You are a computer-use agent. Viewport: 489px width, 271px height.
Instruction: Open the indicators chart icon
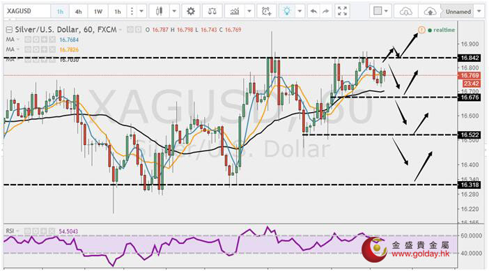coord(235,12)
